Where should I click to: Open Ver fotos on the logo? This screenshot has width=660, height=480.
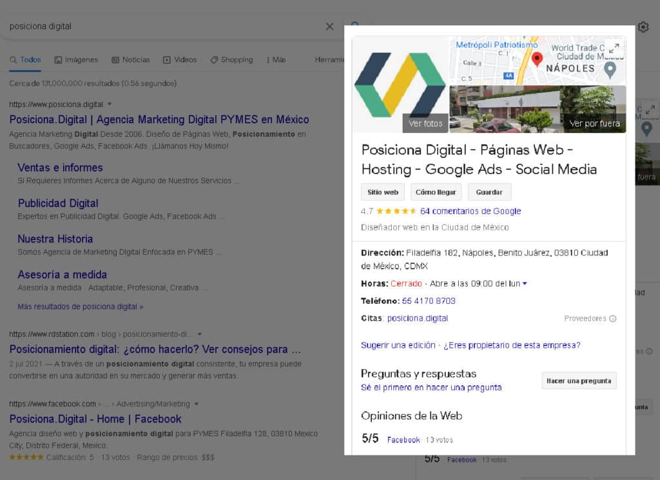pos(425,123)
